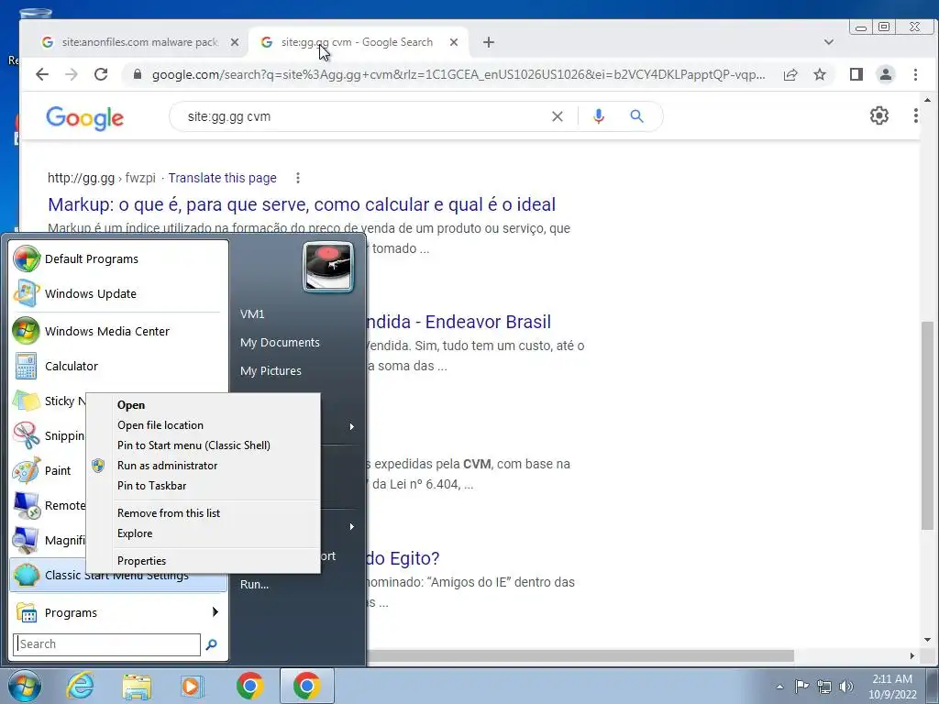Click the Google search magnifier icon
This screenshot has height=704, width=939.
point(636,116)
